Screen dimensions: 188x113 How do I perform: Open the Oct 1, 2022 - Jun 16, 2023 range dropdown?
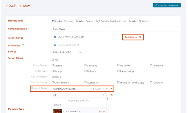(x=72, y=37)
